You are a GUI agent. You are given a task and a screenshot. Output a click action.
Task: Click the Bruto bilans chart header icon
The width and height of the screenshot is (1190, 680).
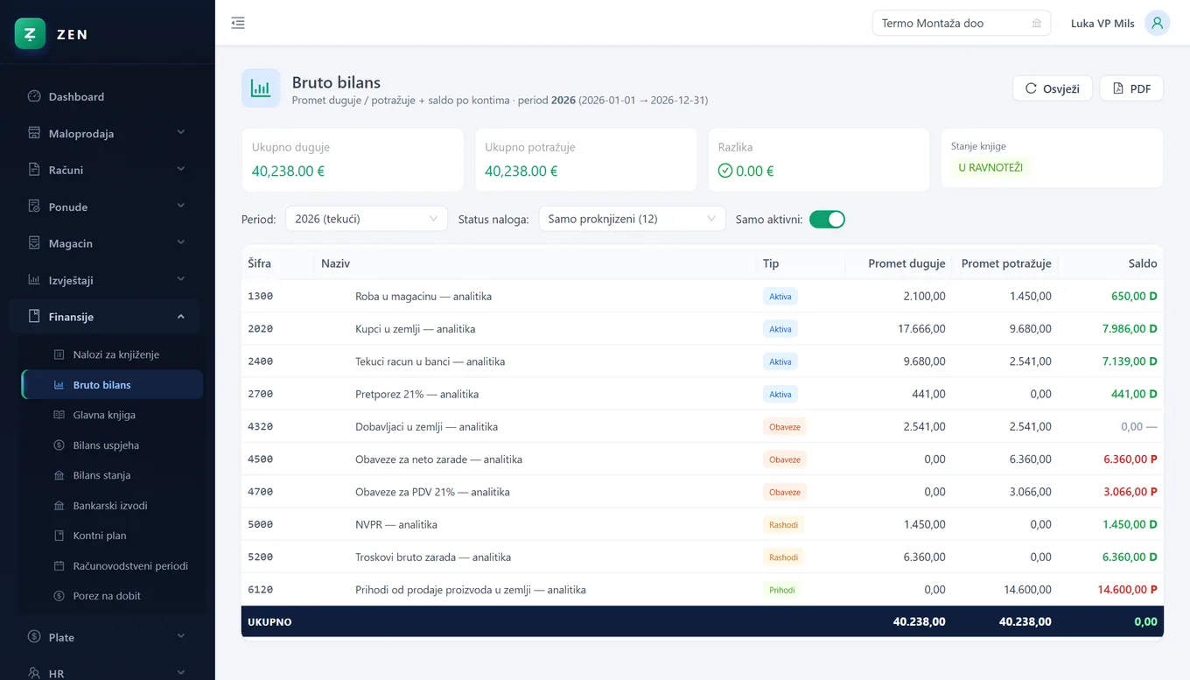(261, 88)
